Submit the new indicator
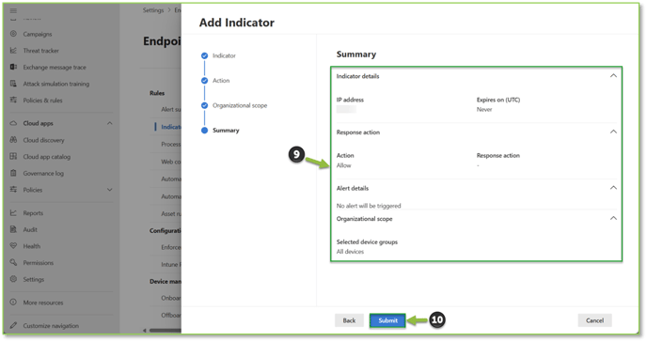Screen dimensions: 647x342 (387, 320)
